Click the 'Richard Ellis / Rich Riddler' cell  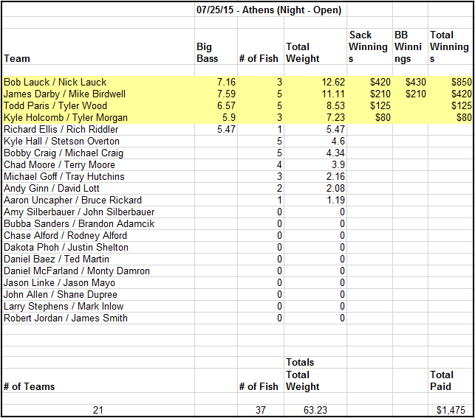61,129
